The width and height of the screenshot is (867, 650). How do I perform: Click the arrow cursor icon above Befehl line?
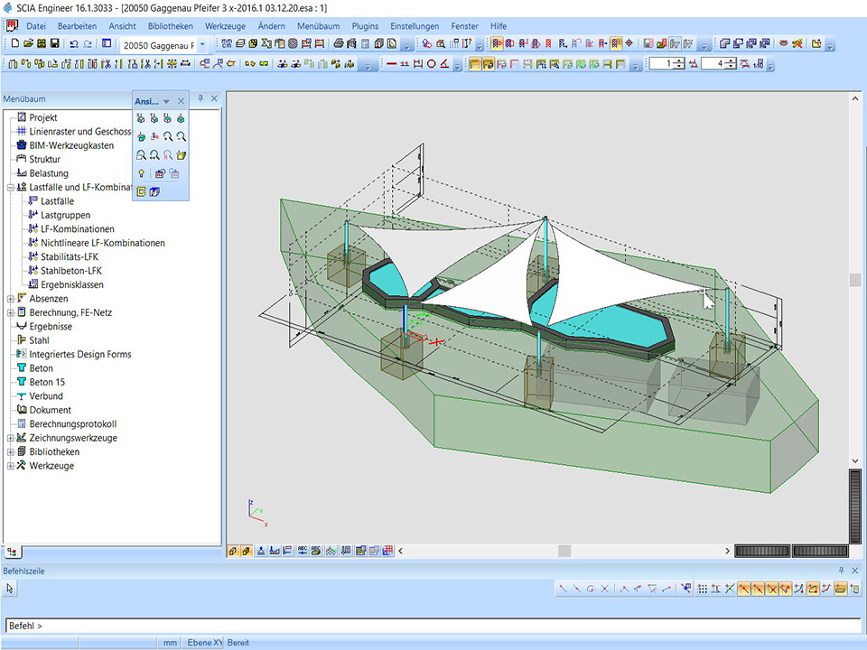(x=11, y=589)
